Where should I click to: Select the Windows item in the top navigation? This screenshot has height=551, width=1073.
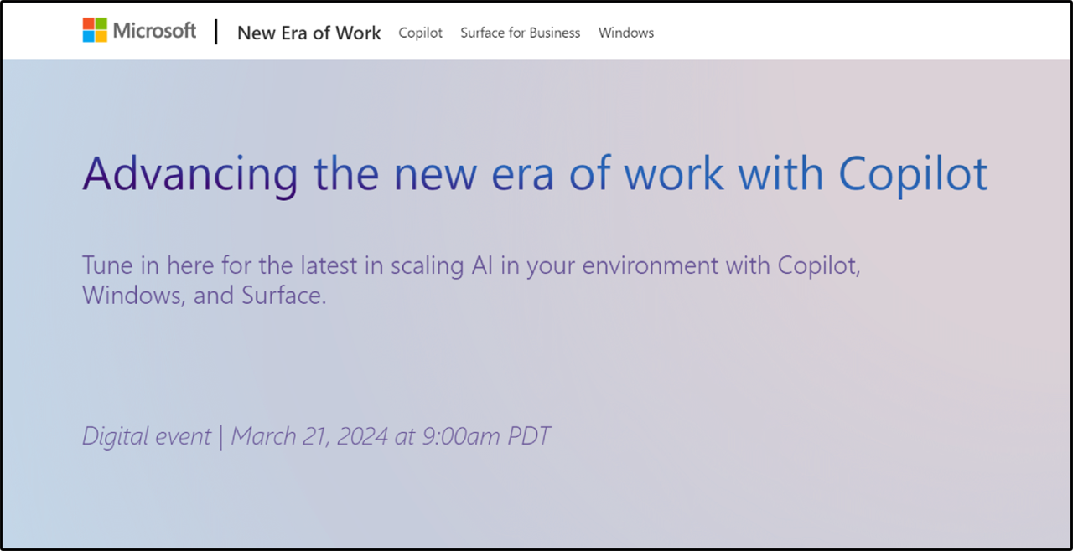(x=625, y=33)
